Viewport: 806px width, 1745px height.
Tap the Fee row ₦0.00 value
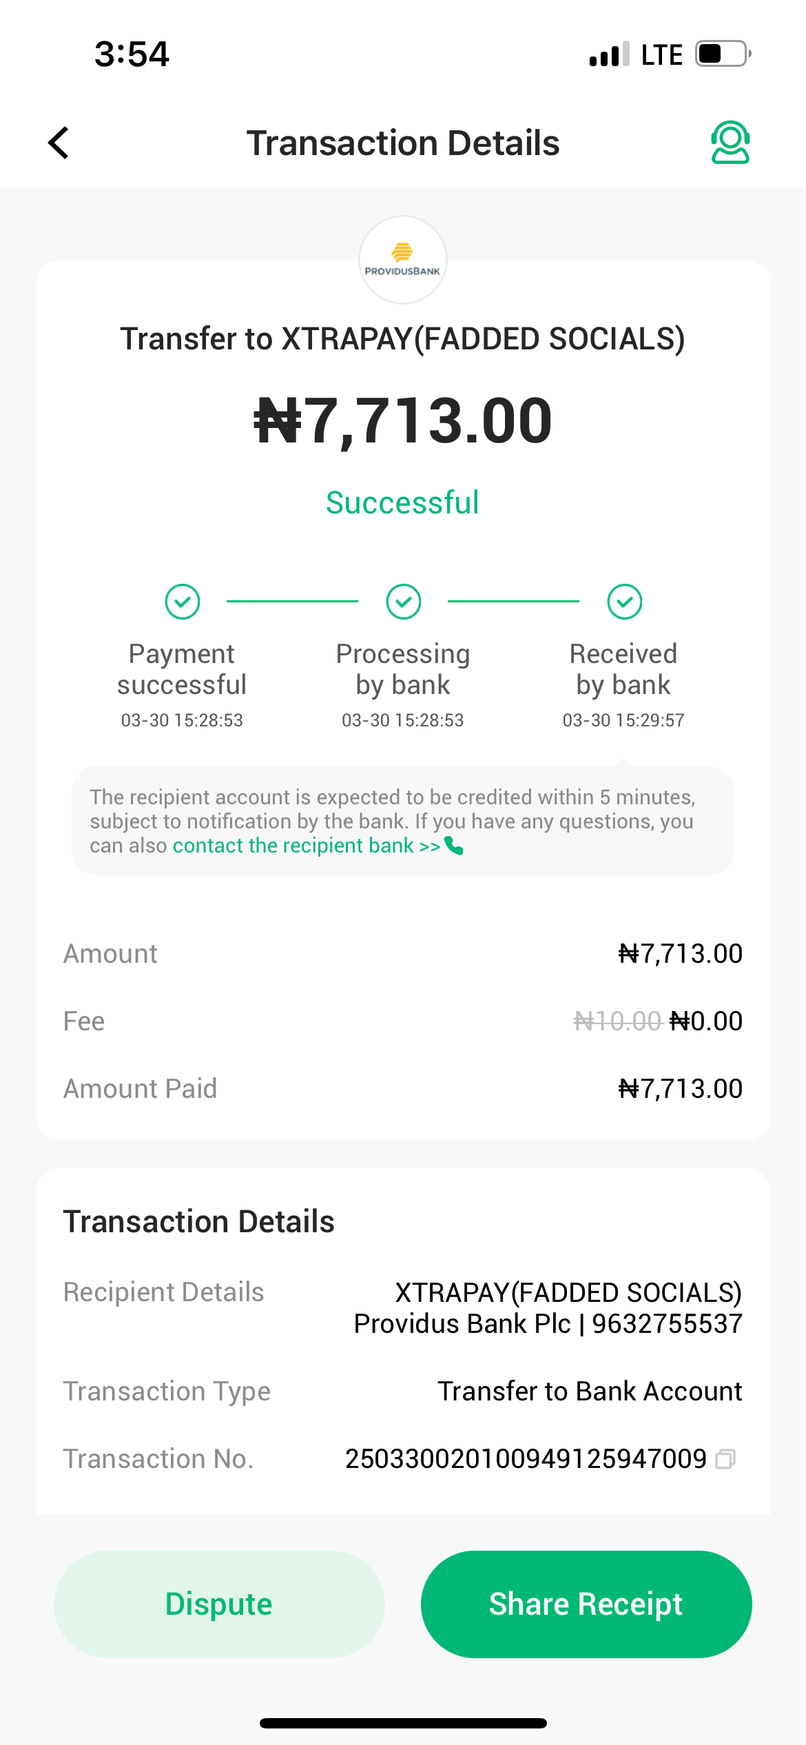click(x=706, y=1021)
